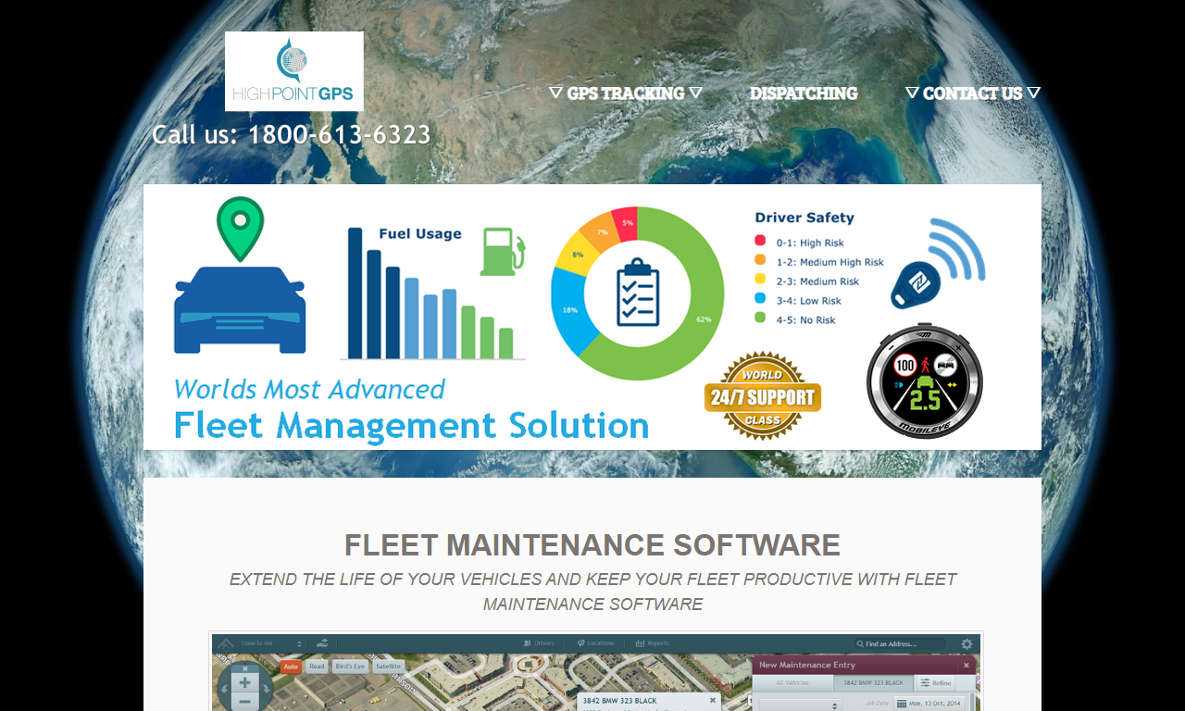Expand arrow right of Contact Us
The height and width of the screenshot is (711, 1185).
1033,93
